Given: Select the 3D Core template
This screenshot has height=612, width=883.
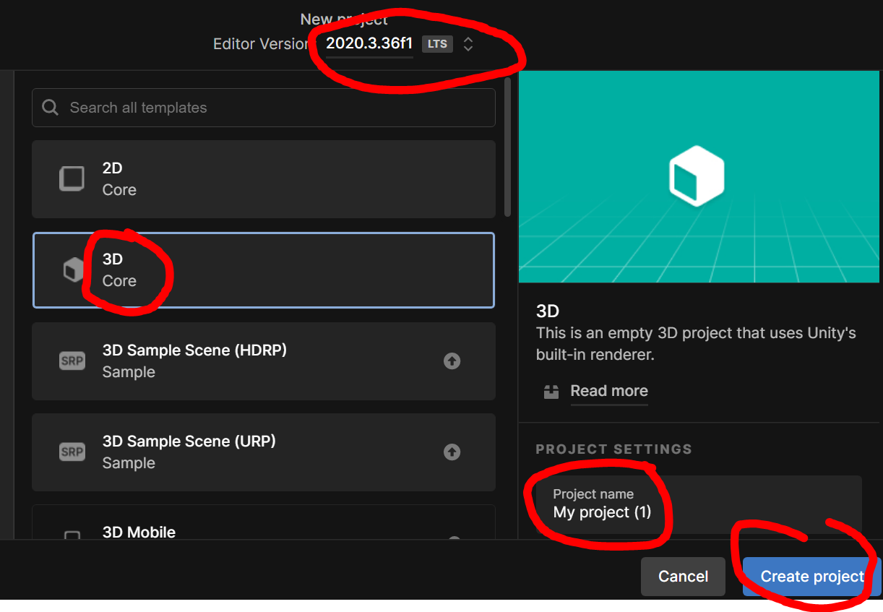Looking at the screenshot, I should (264, 270).
